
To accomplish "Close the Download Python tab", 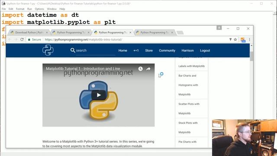I will pyautogui.click(x=47, y=32).
